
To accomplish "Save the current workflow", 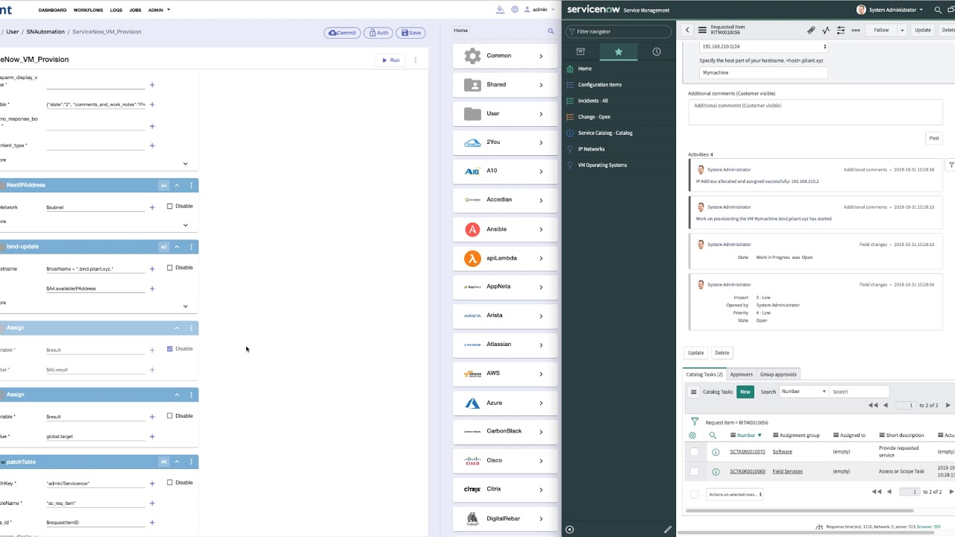I will pos(411,33).
